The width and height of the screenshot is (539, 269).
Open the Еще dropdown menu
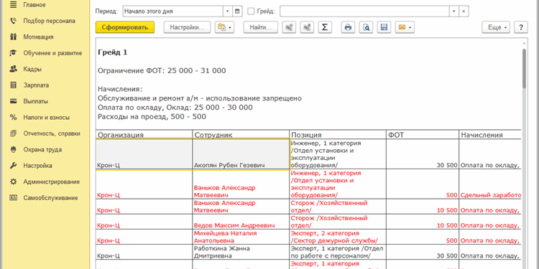497,27
